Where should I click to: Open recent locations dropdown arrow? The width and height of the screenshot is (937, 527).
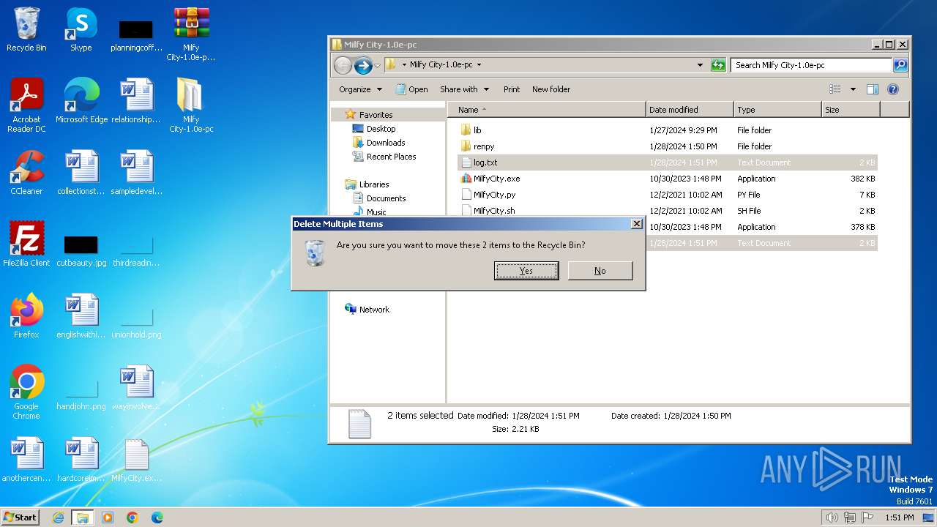pos(377,66)
